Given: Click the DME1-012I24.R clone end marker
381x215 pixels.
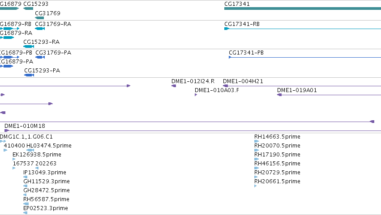Looking at the screenshot, I should pyautogui.click(x=174, y=86).
